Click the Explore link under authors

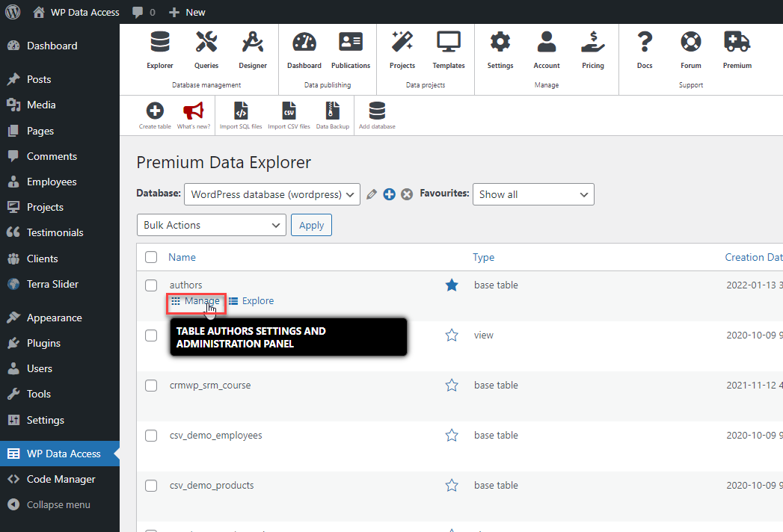[257, 301]
